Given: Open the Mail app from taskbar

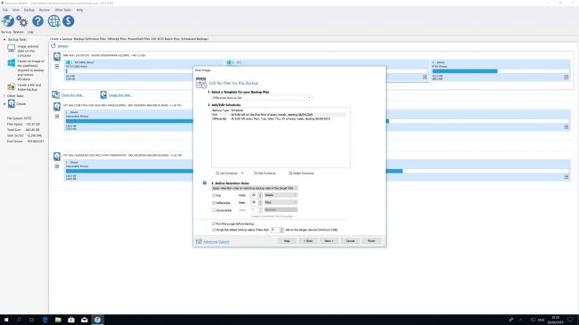Looking at the screenshot, I should click(85, 320).
